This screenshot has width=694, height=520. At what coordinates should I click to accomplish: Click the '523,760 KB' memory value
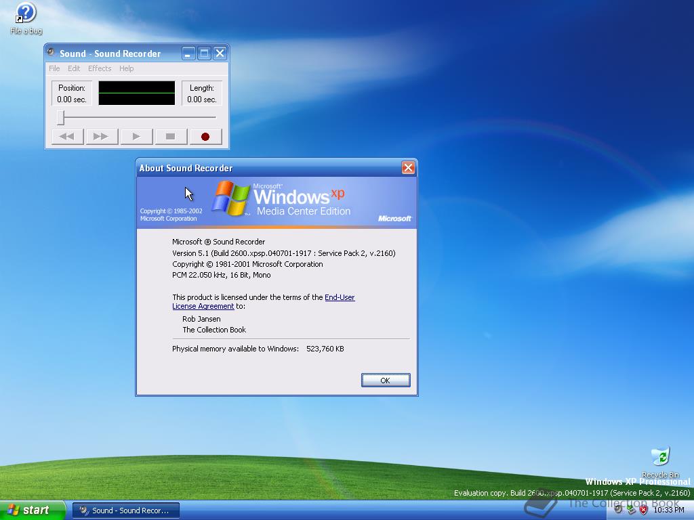325,349
